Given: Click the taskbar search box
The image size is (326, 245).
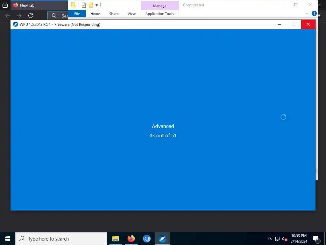Looking at the screenshot, I should point(61,239).
